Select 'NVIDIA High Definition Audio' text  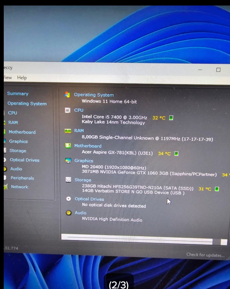tap(112, 219)
